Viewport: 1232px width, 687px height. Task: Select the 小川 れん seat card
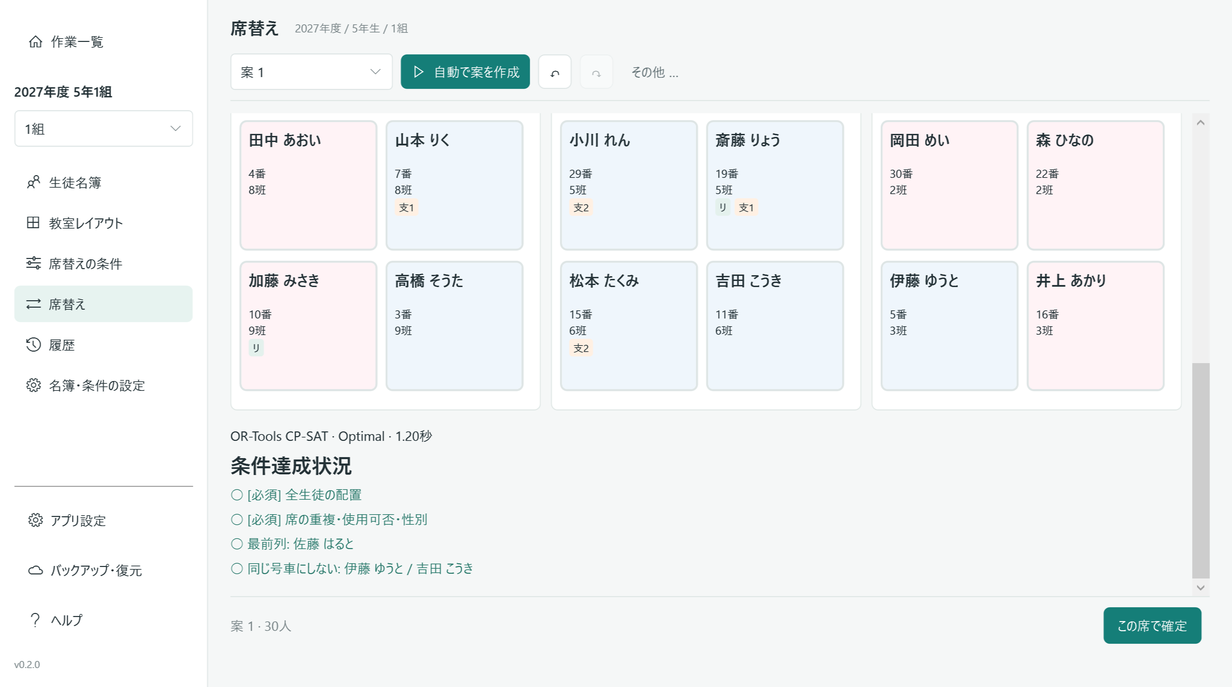tap(629, 185)
